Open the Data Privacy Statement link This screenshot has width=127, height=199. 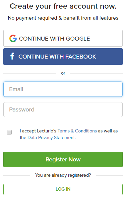[51, 137]
